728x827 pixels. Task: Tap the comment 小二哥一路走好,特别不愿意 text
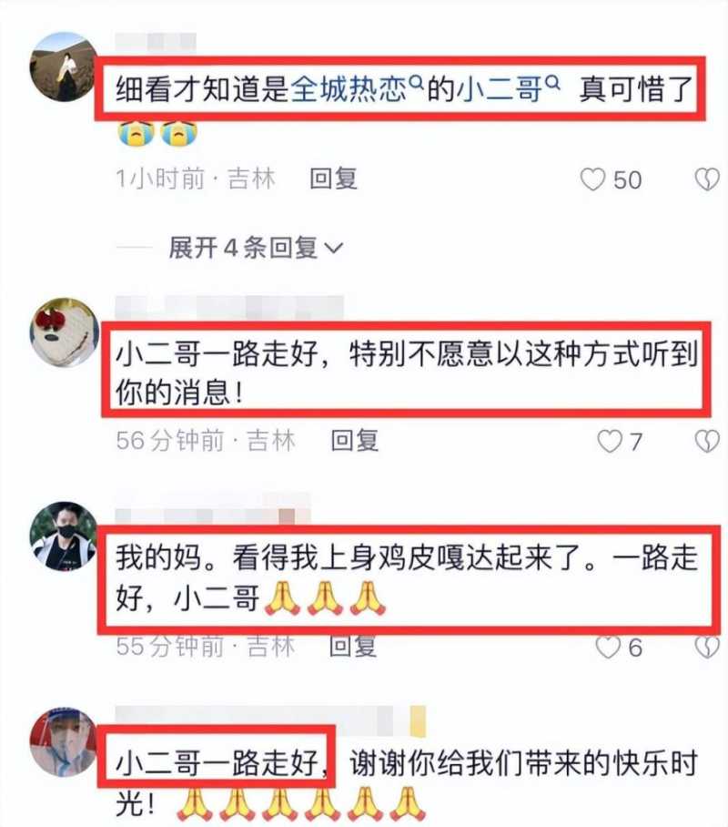tap(407, 373)
